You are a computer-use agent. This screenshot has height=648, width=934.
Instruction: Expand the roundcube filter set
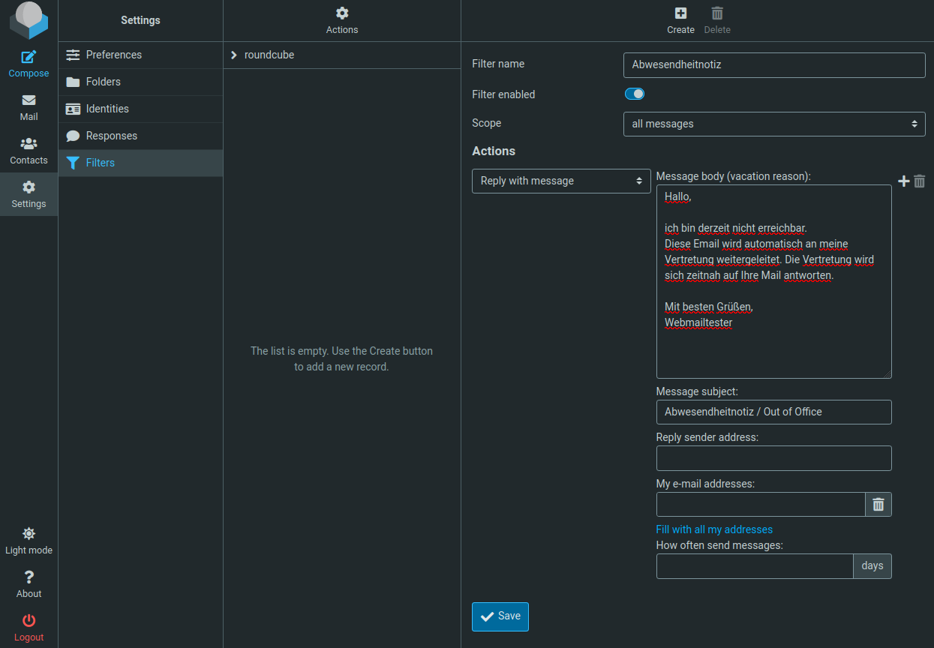[x=234, y=55]
